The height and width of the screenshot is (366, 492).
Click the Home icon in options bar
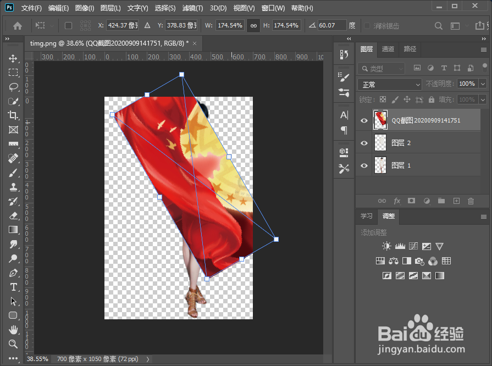click(x=18, y=26)
